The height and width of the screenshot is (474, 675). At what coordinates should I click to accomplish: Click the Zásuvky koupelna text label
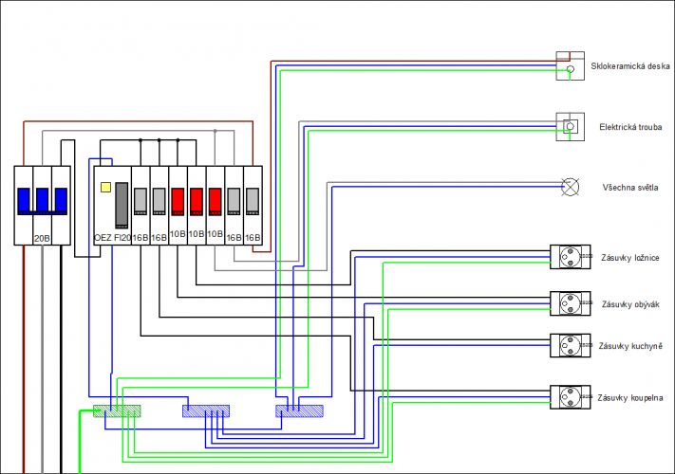tap(630, 397)
